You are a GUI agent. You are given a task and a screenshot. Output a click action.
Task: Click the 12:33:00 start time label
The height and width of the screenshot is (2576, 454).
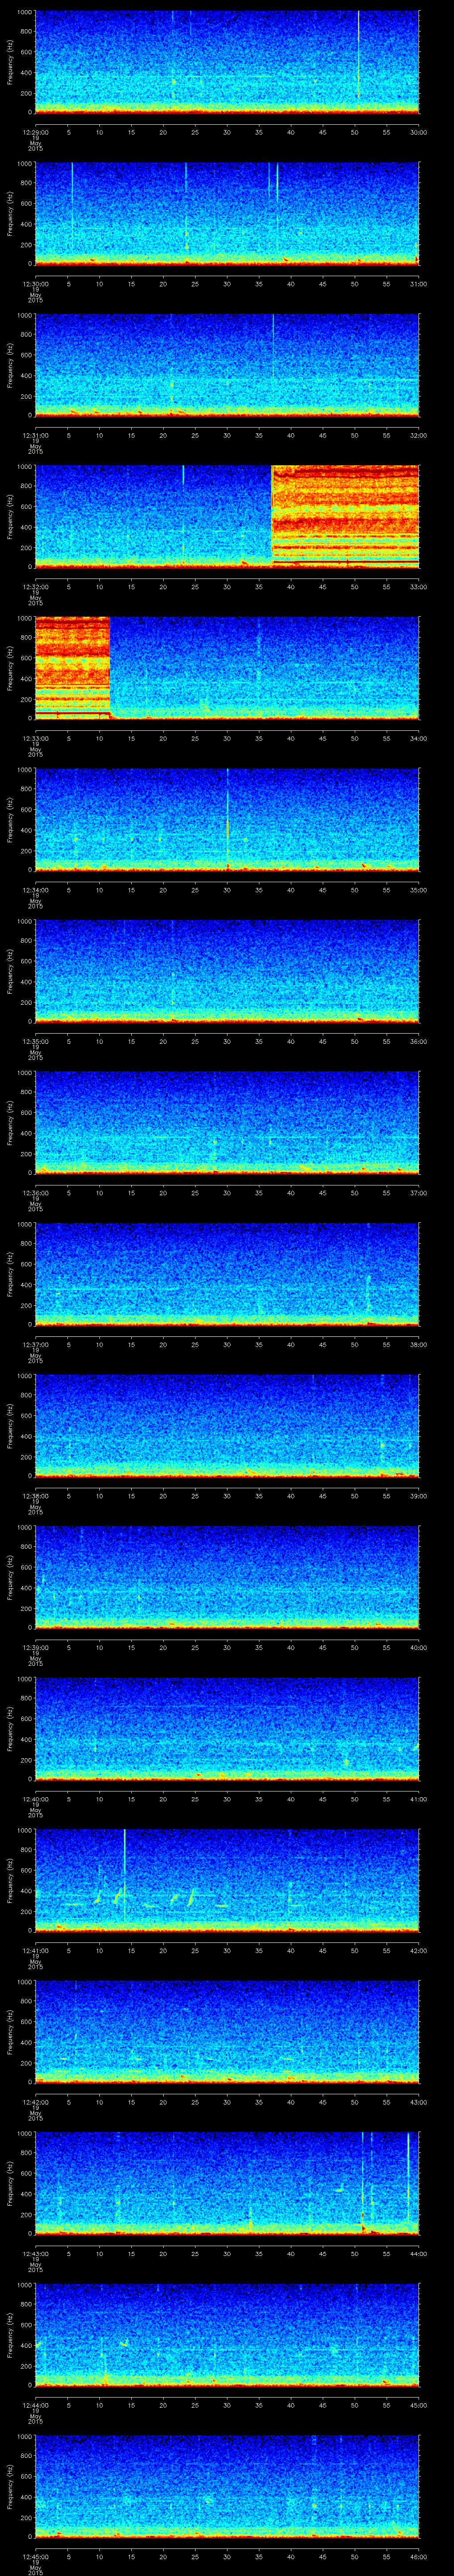point(35,738)
